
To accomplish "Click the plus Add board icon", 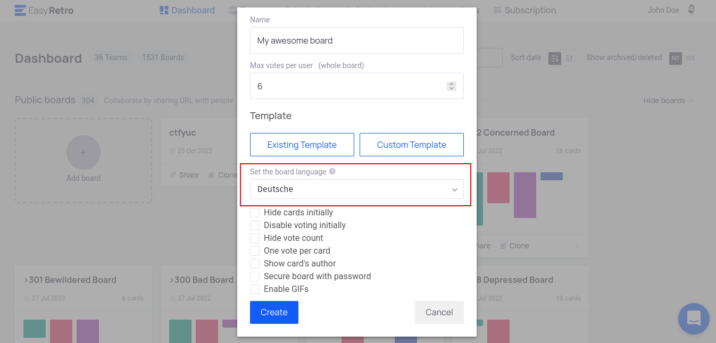I will (x=83, y=152).
